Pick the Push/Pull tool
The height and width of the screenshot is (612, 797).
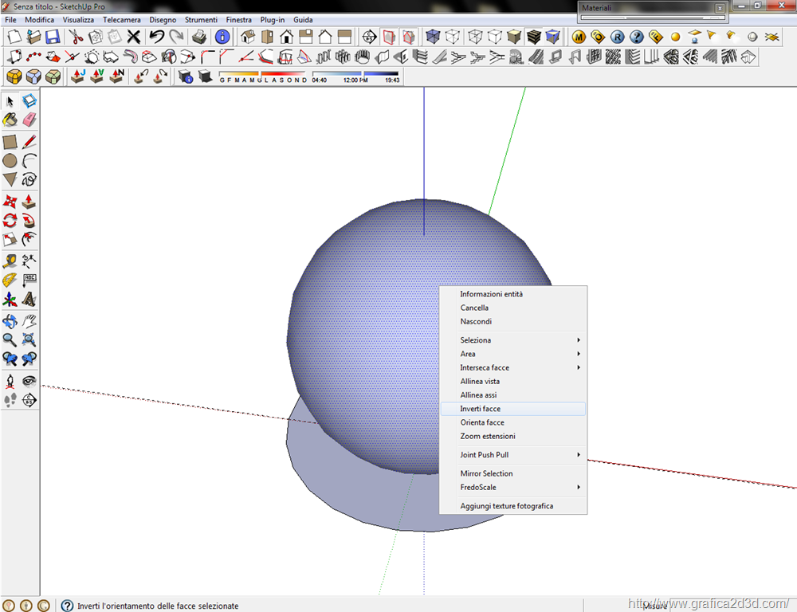(x=29, y=201)
